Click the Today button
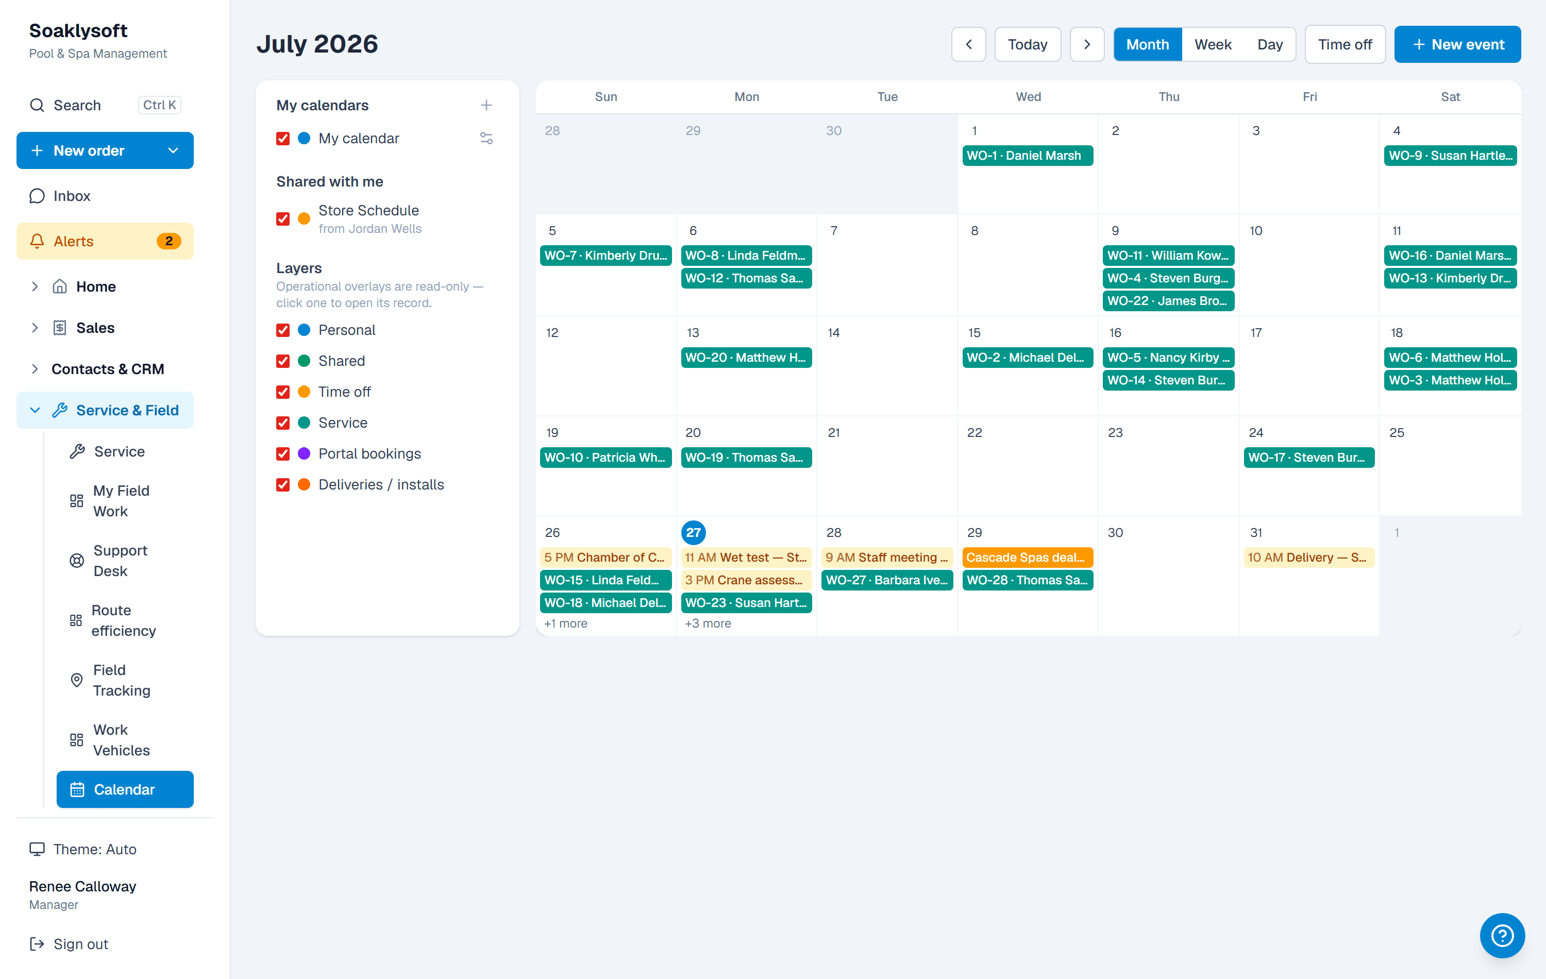Viewport: 1546px width, 979px height. pyautogui.click(x=1027, y=44)
